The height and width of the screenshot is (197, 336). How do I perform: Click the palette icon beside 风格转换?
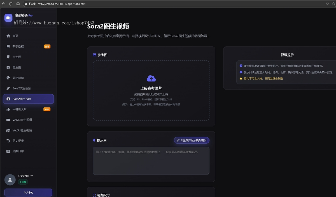[x=8, y=78]
